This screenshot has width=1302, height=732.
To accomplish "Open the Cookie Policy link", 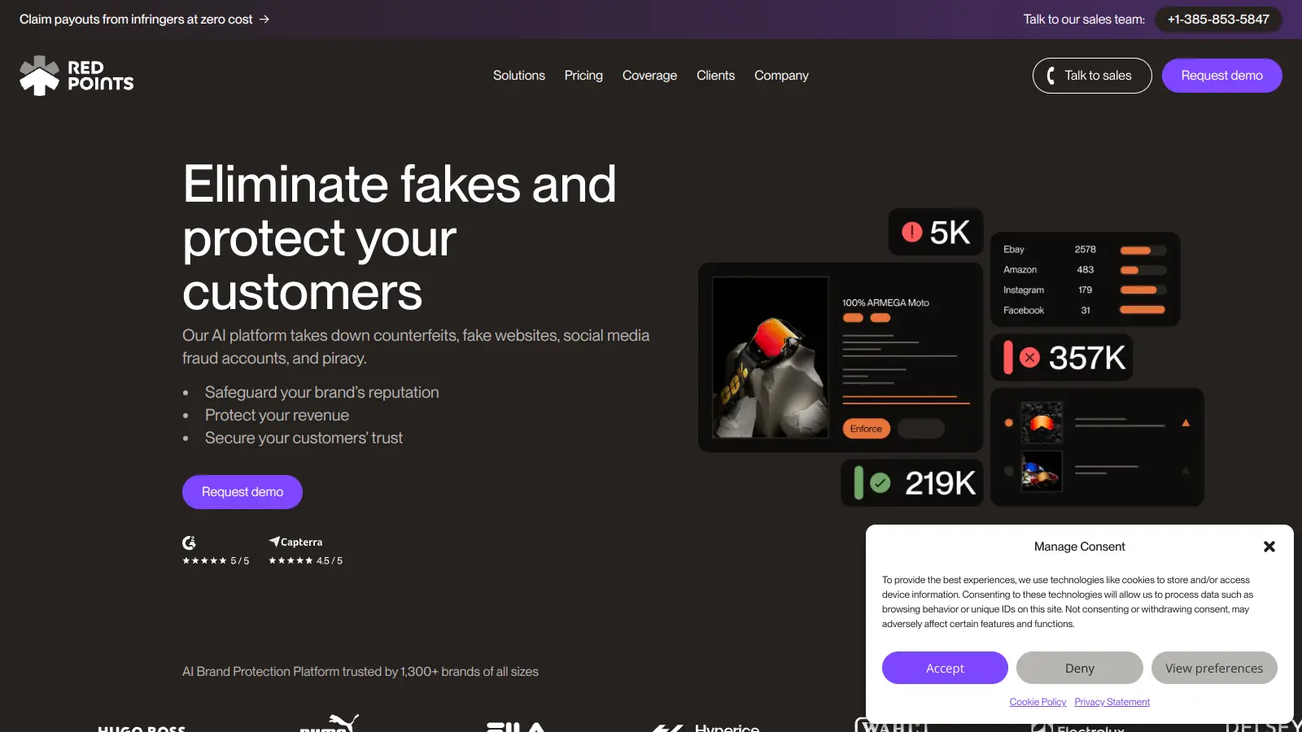I will (1038, 702).
